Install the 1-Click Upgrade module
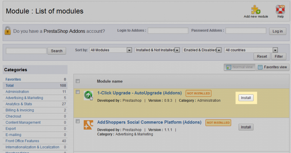Screen dimensions: 291x153 [x=246, y=98]
